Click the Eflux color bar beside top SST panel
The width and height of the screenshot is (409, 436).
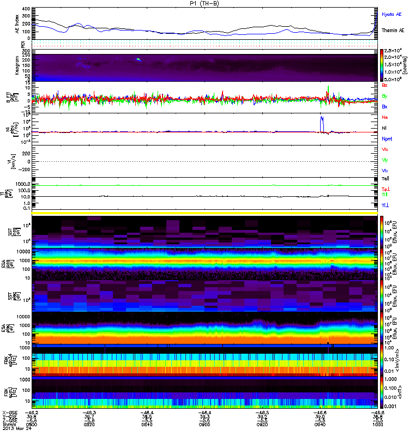coord(382,231)
